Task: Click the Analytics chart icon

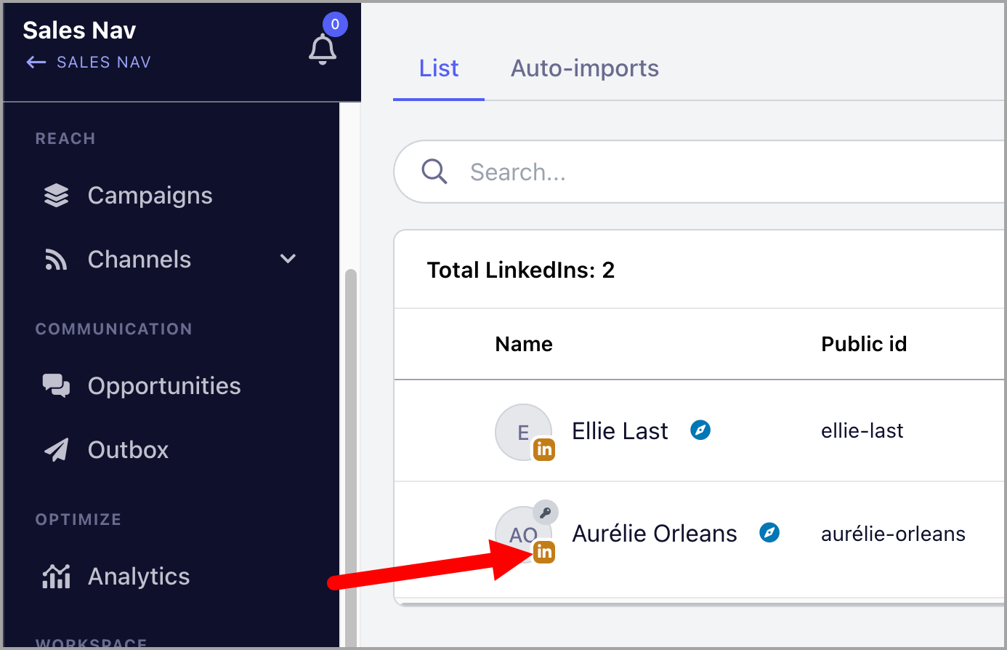Action: (56, 577)
